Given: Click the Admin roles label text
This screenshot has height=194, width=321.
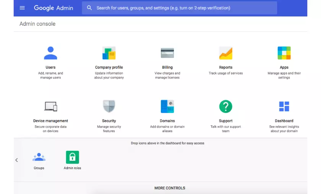Looking at the screenshot, I should (73, 168).
